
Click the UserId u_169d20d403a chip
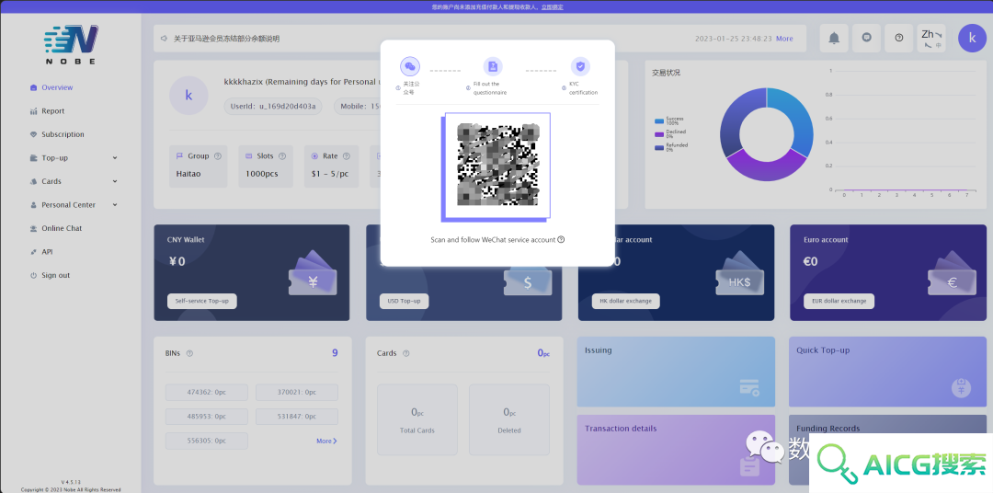(x=273, y=106)
